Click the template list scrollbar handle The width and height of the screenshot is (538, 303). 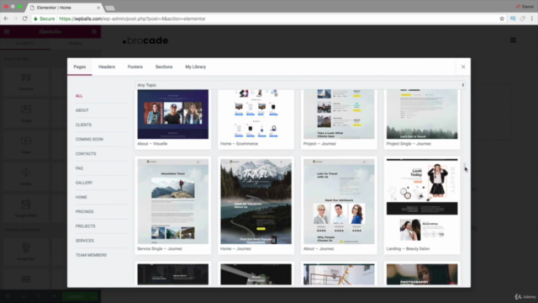click(465, 166)
